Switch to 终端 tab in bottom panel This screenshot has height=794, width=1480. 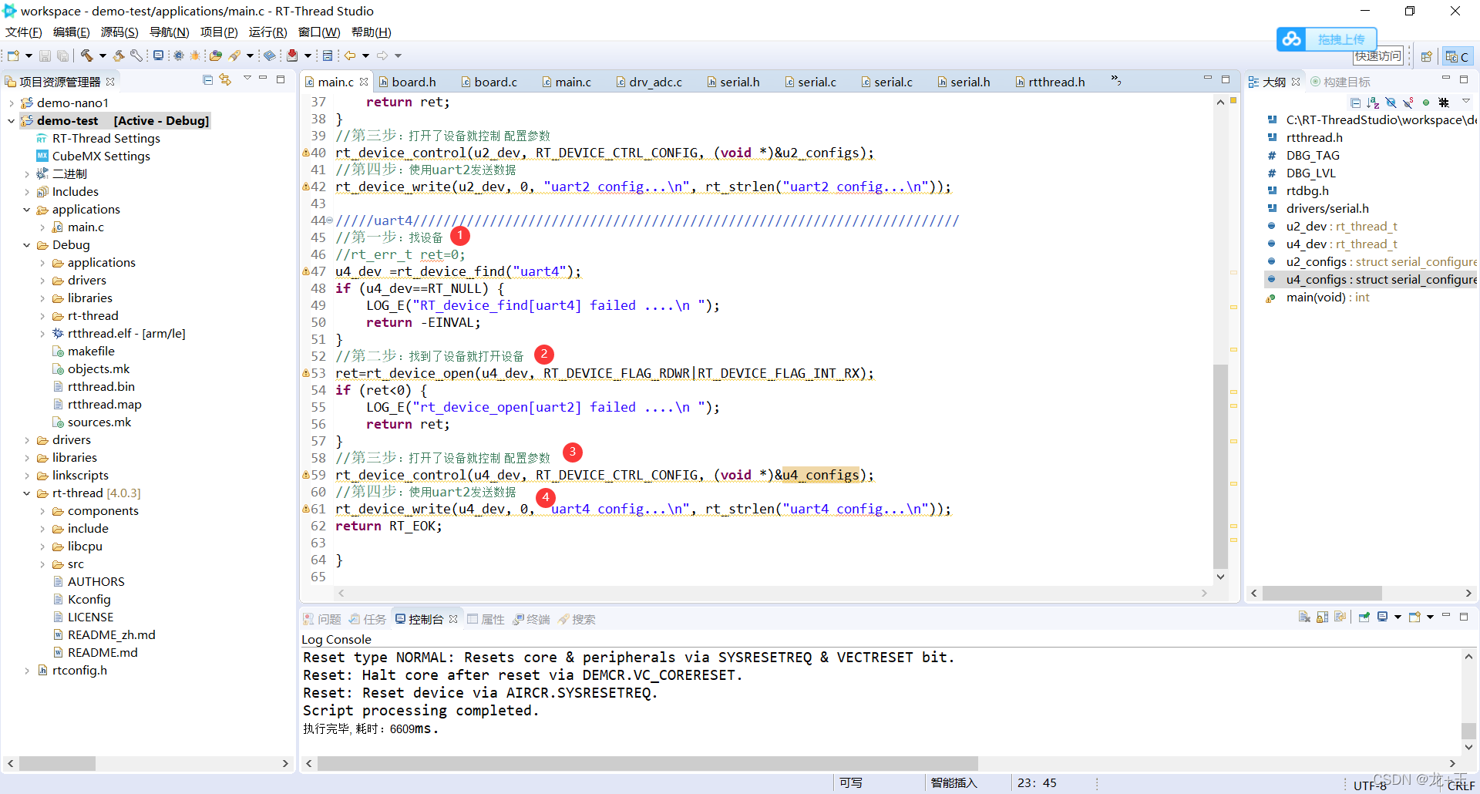[532, 619]
